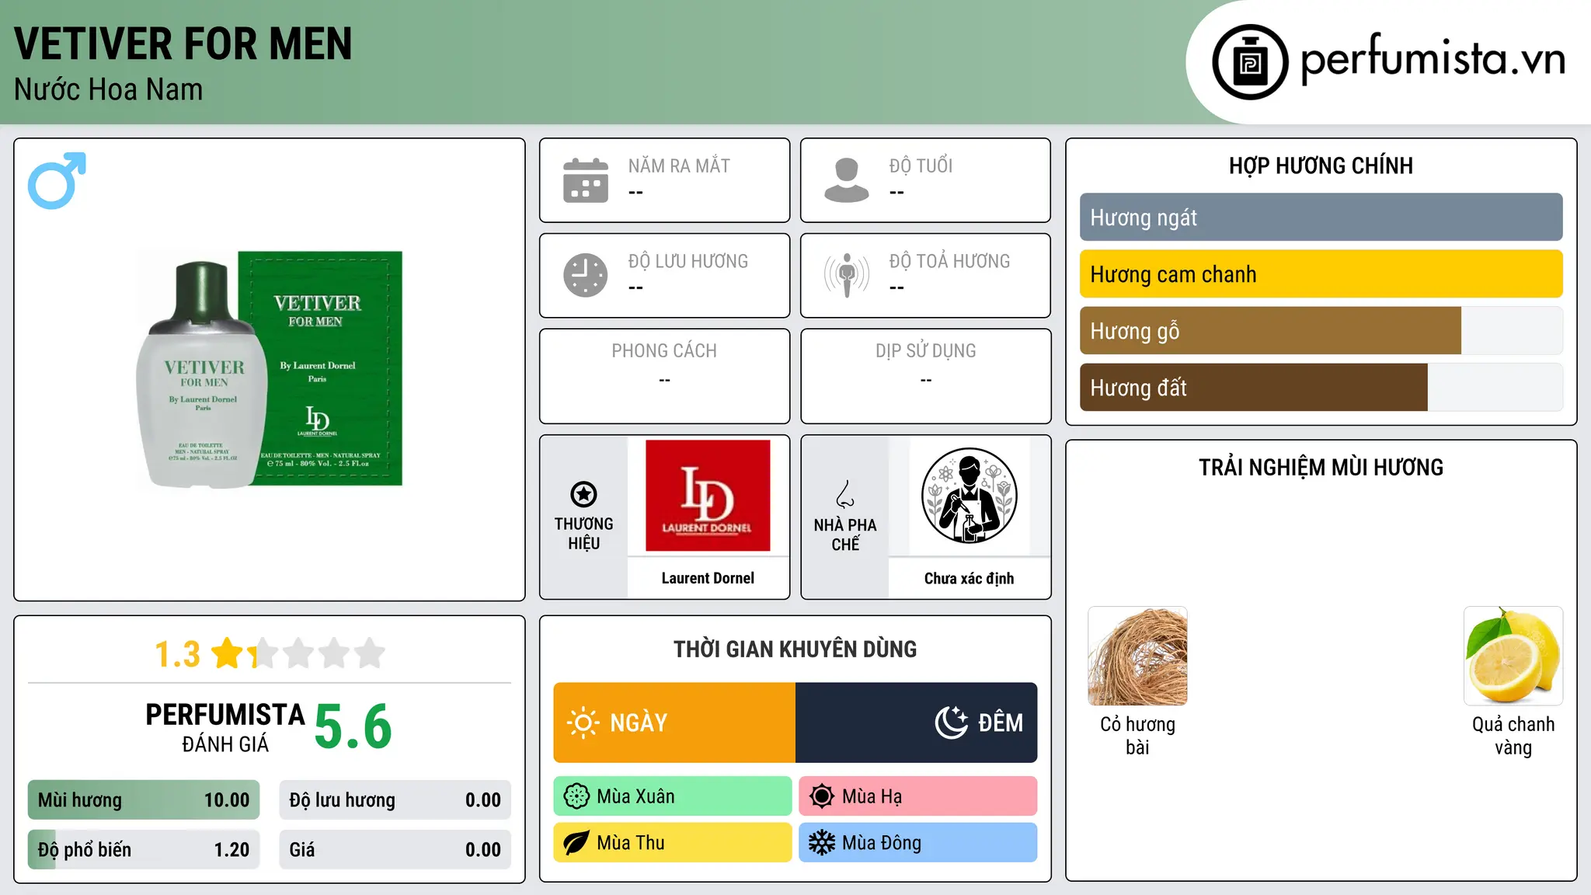The width and height of the screenshot is (1591, 895).
Task: Click the flower icon for Mùa Xuân
Action: [576, 796]
